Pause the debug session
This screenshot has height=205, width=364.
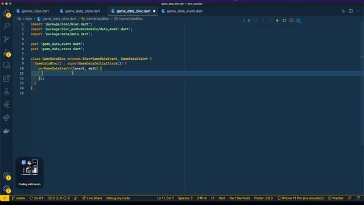[x=249, y=20]
